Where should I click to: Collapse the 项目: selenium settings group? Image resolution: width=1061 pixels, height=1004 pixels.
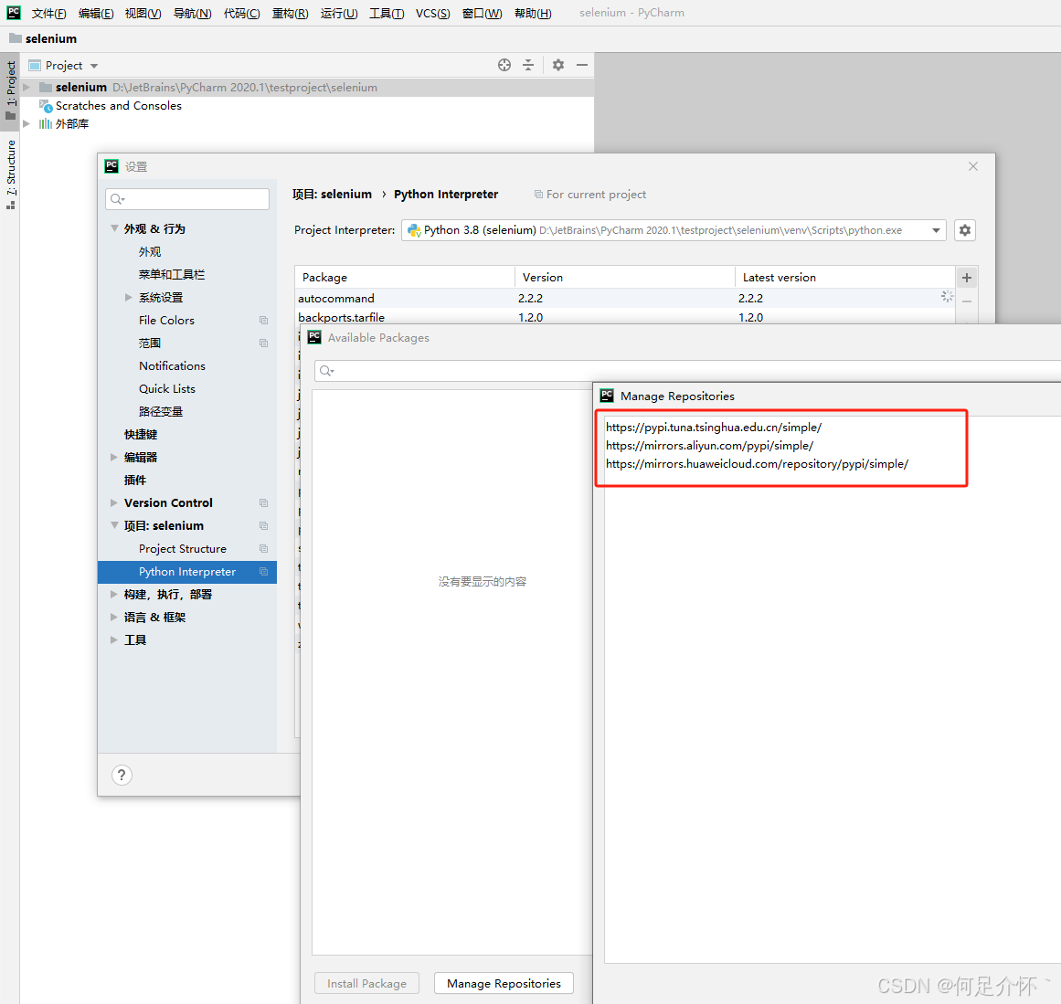(114, 525)
